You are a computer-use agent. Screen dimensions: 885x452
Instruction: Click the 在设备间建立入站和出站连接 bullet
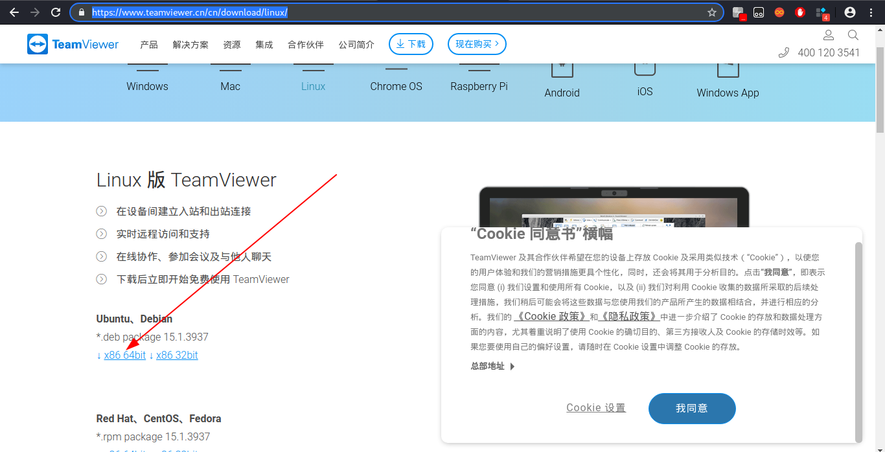183,211
